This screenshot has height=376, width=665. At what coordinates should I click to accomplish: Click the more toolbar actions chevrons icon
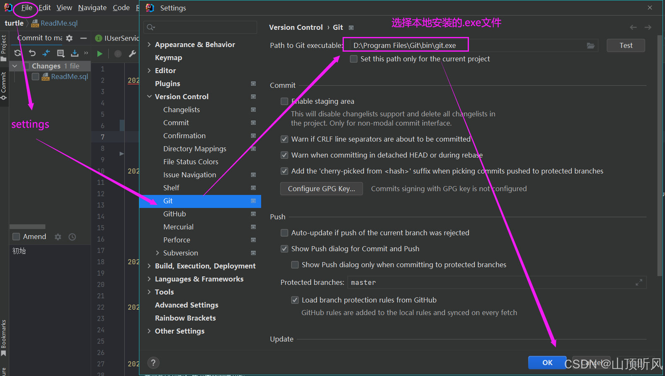(x=86, y=53)
